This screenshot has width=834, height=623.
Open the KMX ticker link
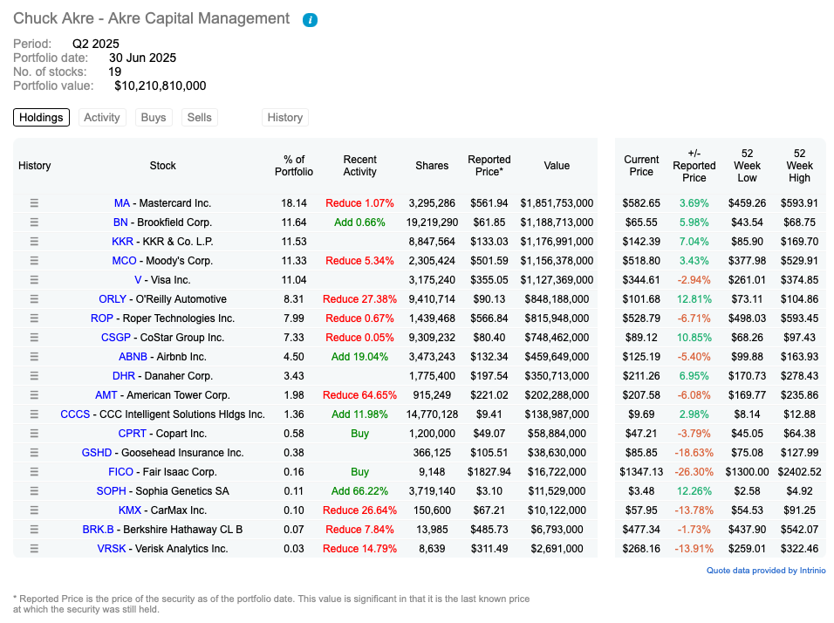pos(130,510)
